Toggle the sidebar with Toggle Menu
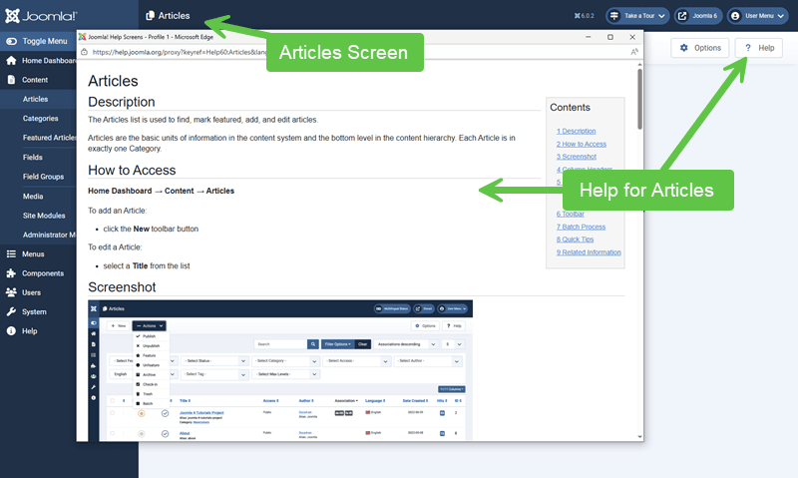Screen dimensions: 798x478 coord(38,41)
